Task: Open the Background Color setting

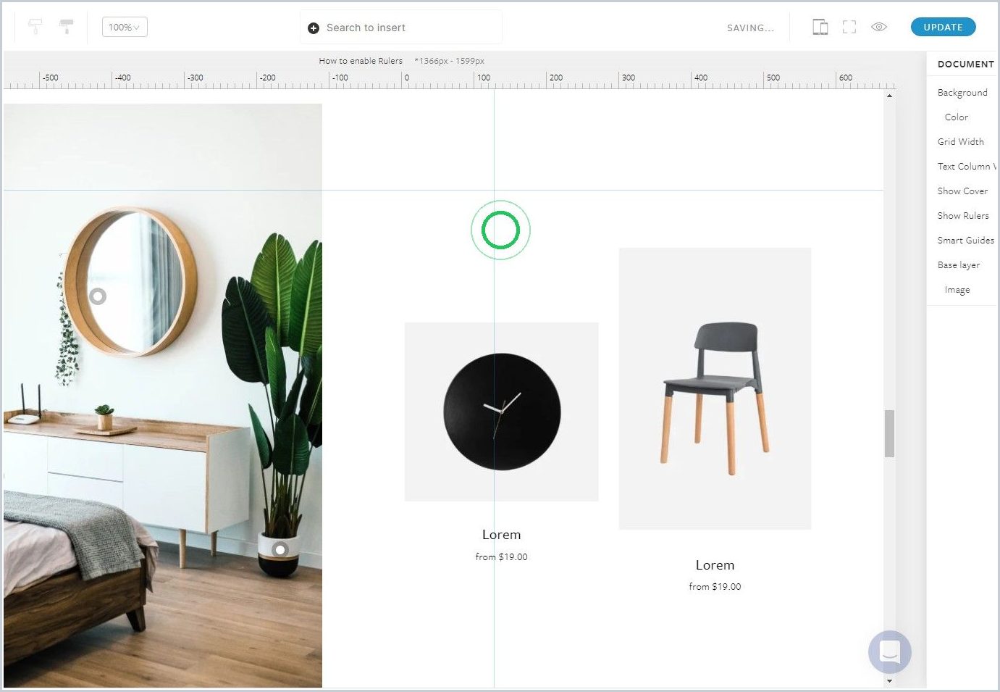Action: point(956,117)
